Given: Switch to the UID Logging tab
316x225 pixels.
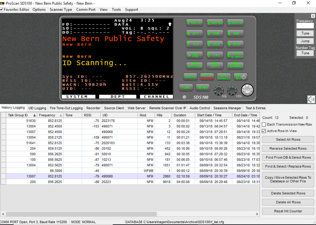Looking at the screenshot, I should (37, 108).
